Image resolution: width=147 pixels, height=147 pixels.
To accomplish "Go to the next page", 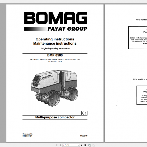I will coord(82,145).
